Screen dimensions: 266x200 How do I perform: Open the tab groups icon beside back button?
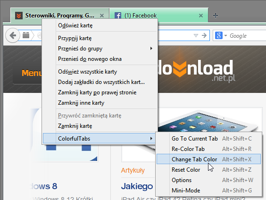tap(26, 35)
